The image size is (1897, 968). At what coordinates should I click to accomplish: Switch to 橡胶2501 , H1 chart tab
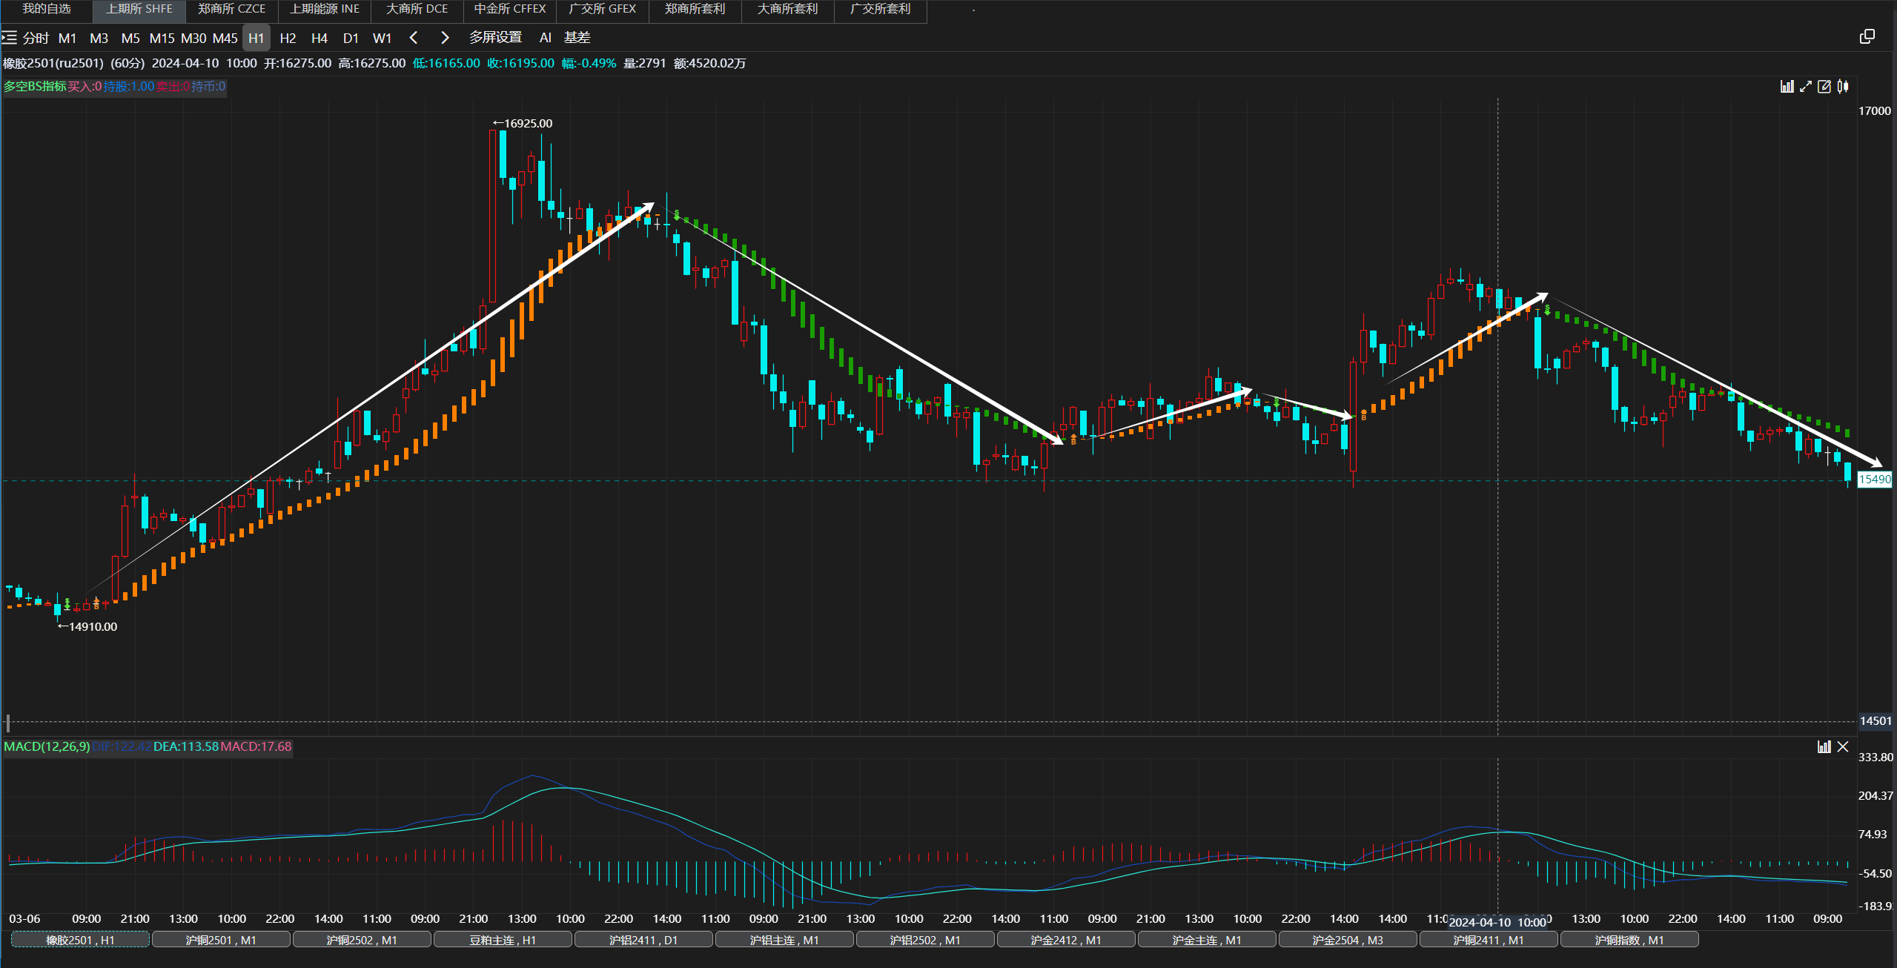(x=80, y=940)
